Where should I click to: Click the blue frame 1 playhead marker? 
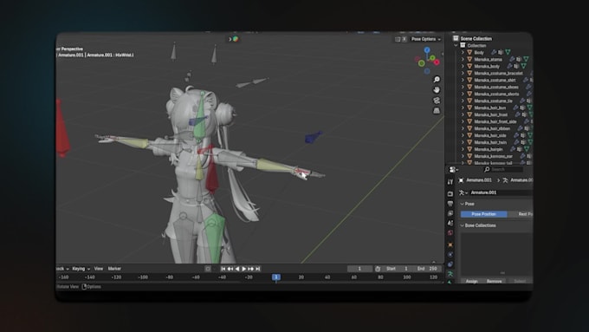click(276, 277)
